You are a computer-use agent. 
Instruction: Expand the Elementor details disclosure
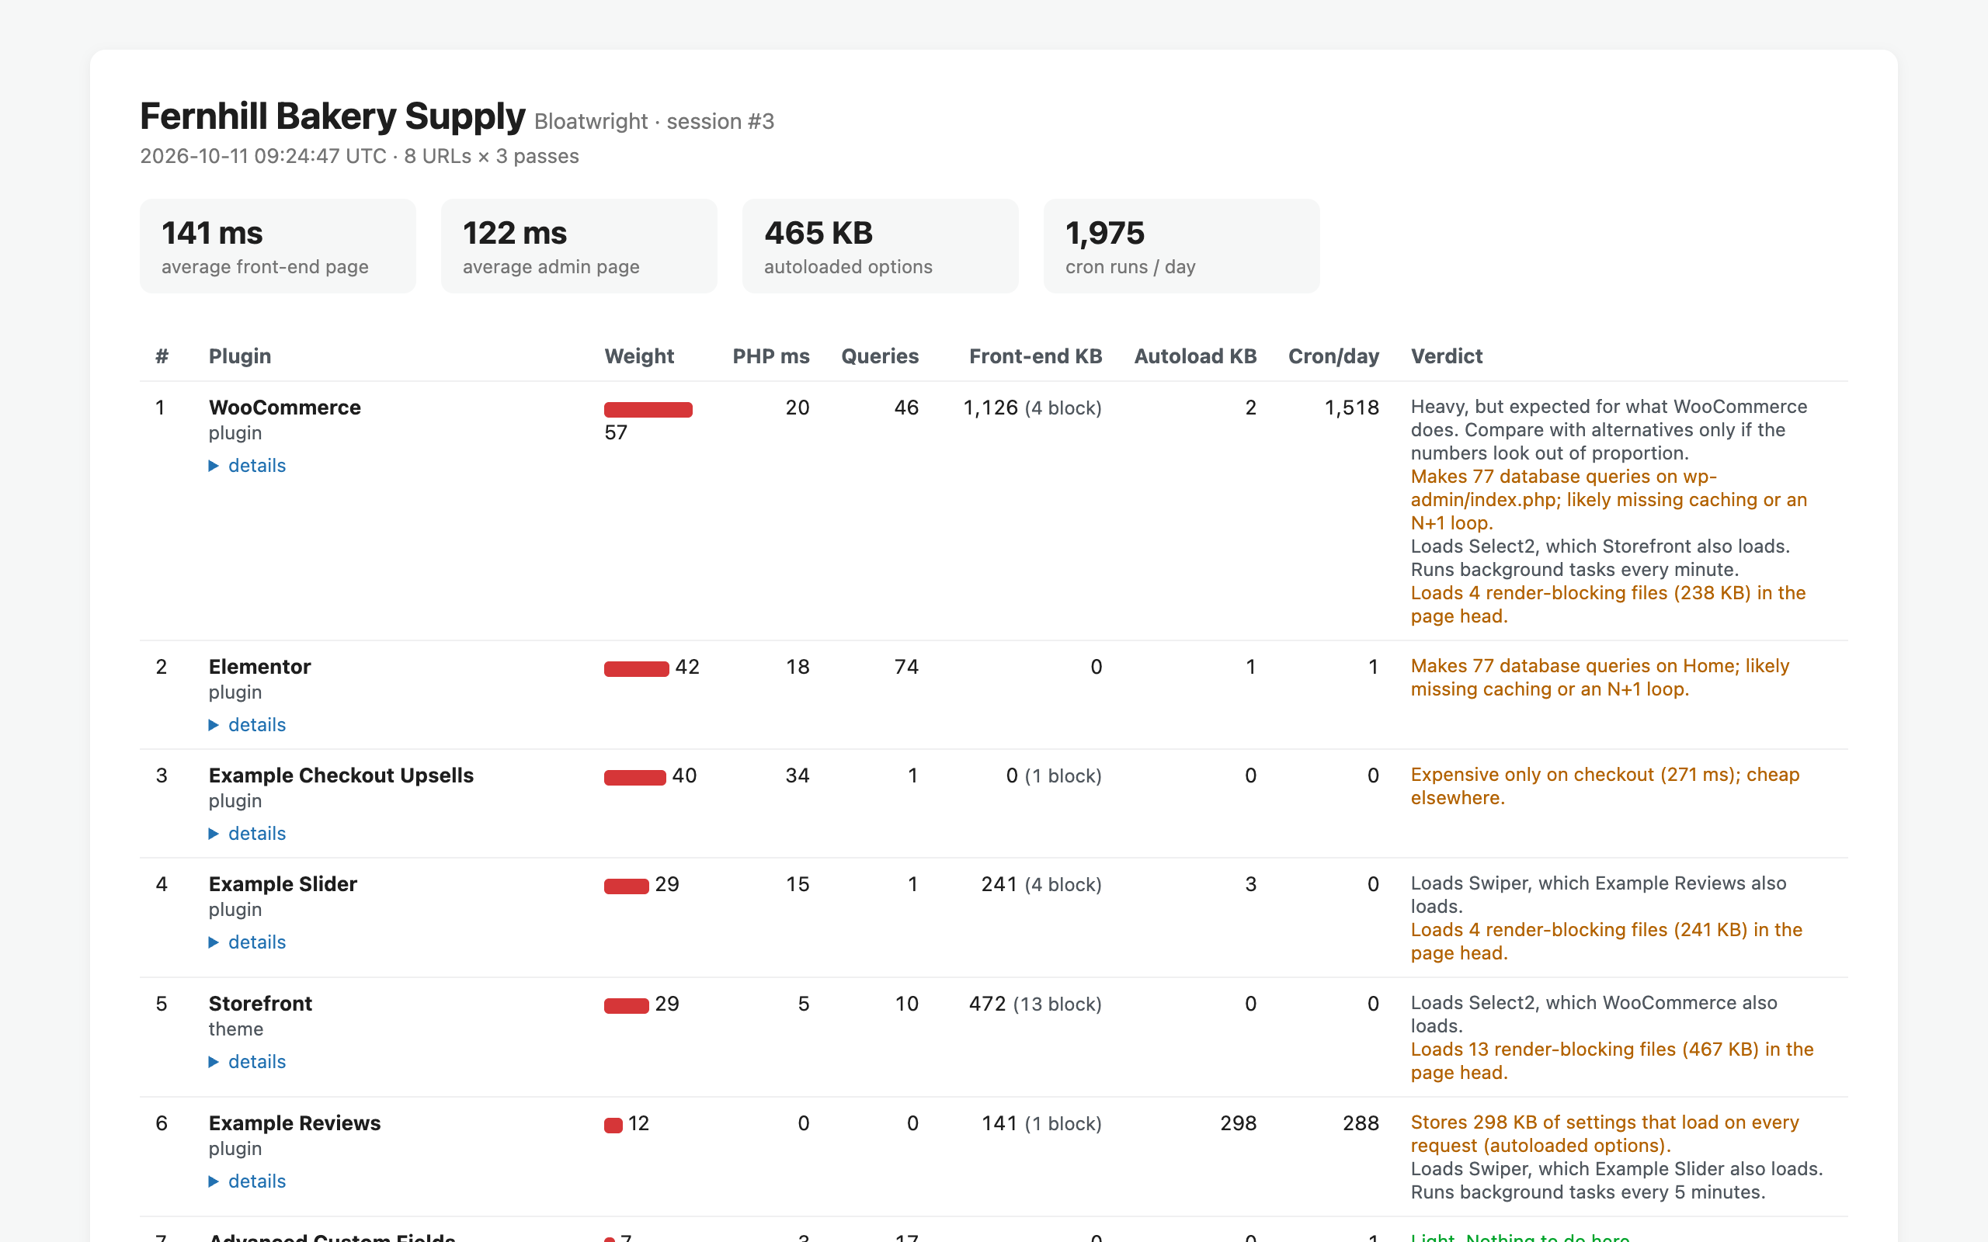[247, 724]
